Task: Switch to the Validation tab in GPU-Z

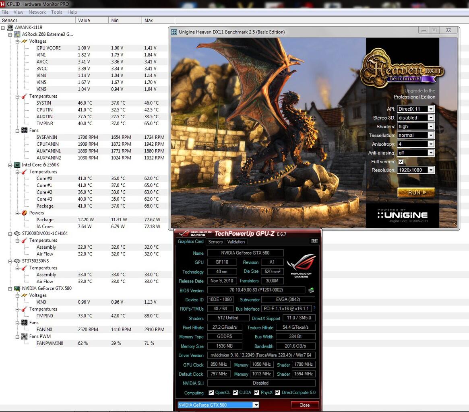Action: click(x=236, y=241)
